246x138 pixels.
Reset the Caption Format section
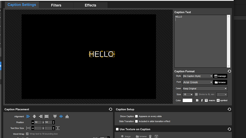pos(229,71)
